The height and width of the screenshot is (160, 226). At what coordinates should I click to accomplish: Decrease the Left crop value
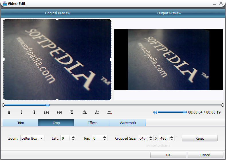(73, 140)
